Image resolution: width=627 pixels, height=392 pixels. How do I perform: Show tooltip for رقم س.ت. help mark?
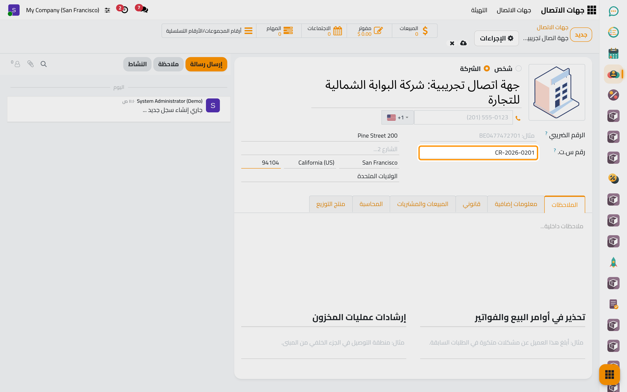coord(555,150)
